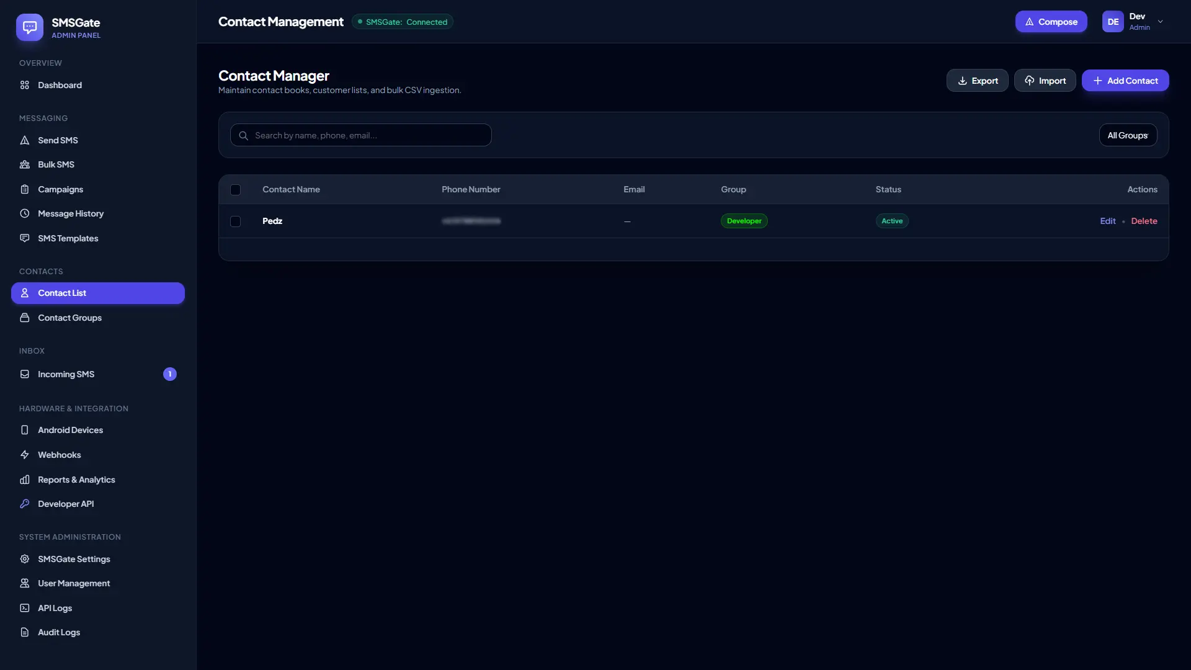Open Dashboard via its grid icon
Viewport: 1191px width, 670px height.
click(x=25, y=85)
